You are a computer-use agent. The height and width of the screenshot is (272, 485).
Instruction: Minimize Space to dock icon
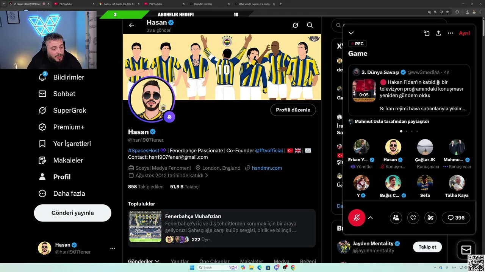[x=427, y=33]
